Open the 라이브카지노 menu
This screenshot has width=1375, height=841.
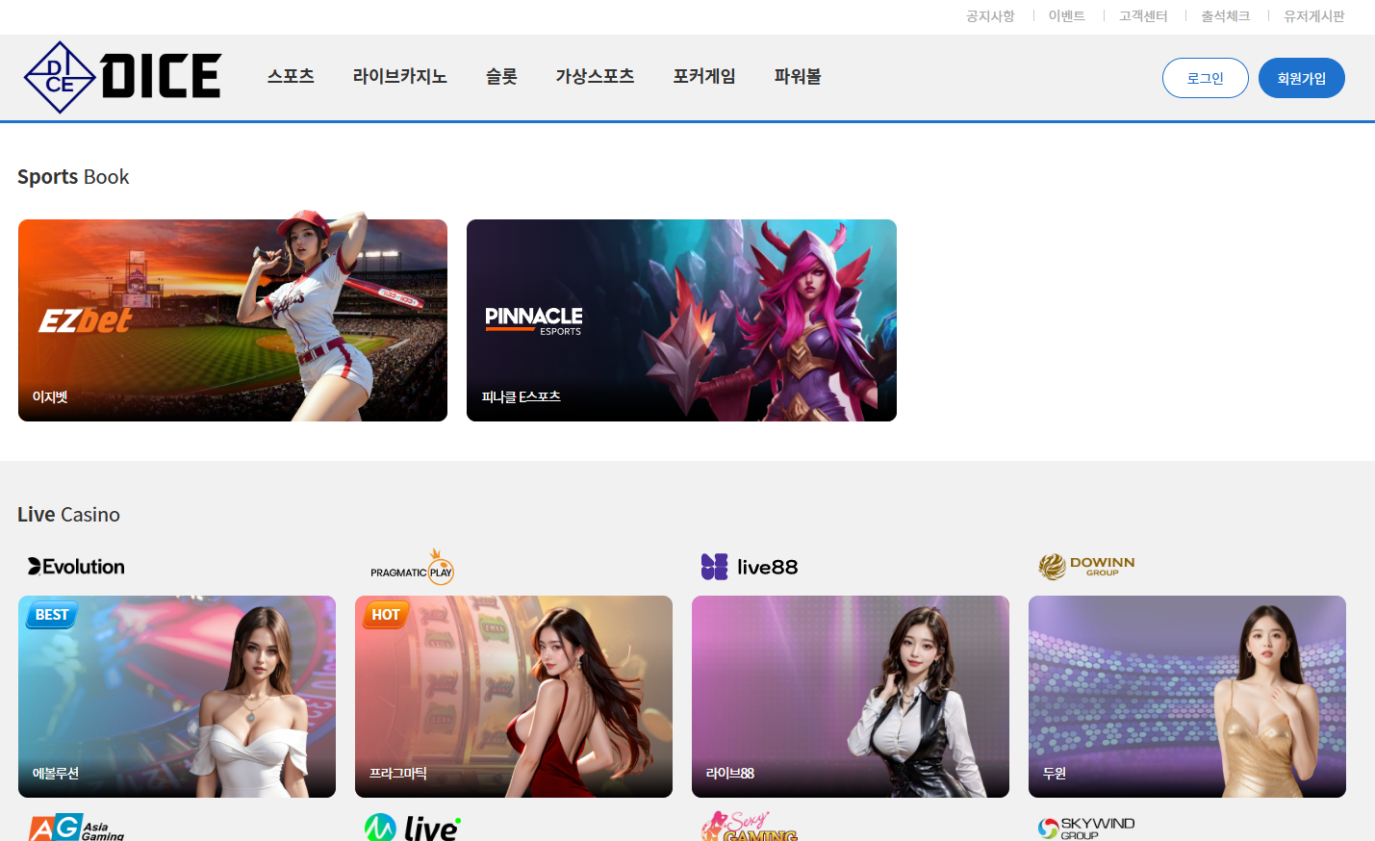pos(400,76)
